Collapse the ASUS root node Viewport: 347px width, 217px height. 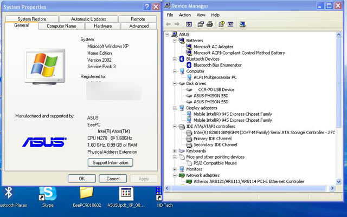point(168,35)
